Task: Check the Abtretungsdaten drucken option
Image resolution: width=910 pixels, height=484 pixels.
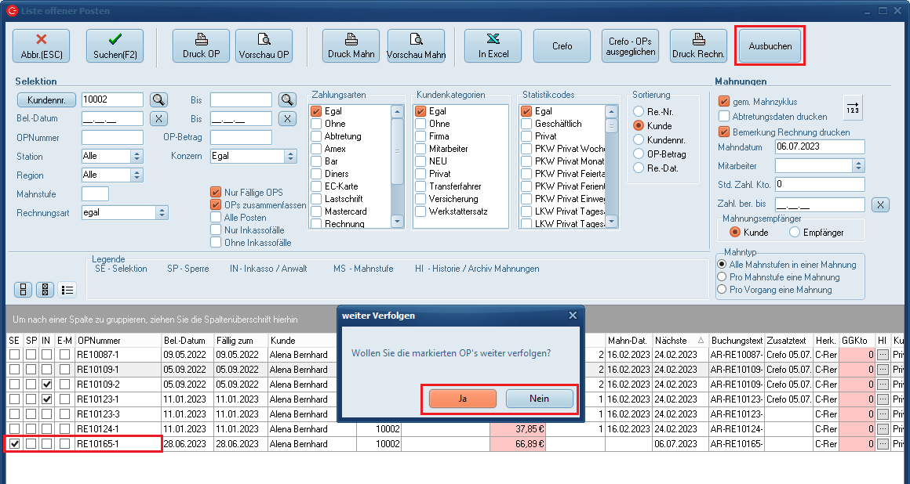Action: [724, 117]
